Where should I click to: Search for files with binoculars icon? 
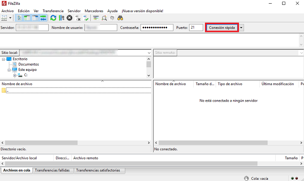click(120, 18)
